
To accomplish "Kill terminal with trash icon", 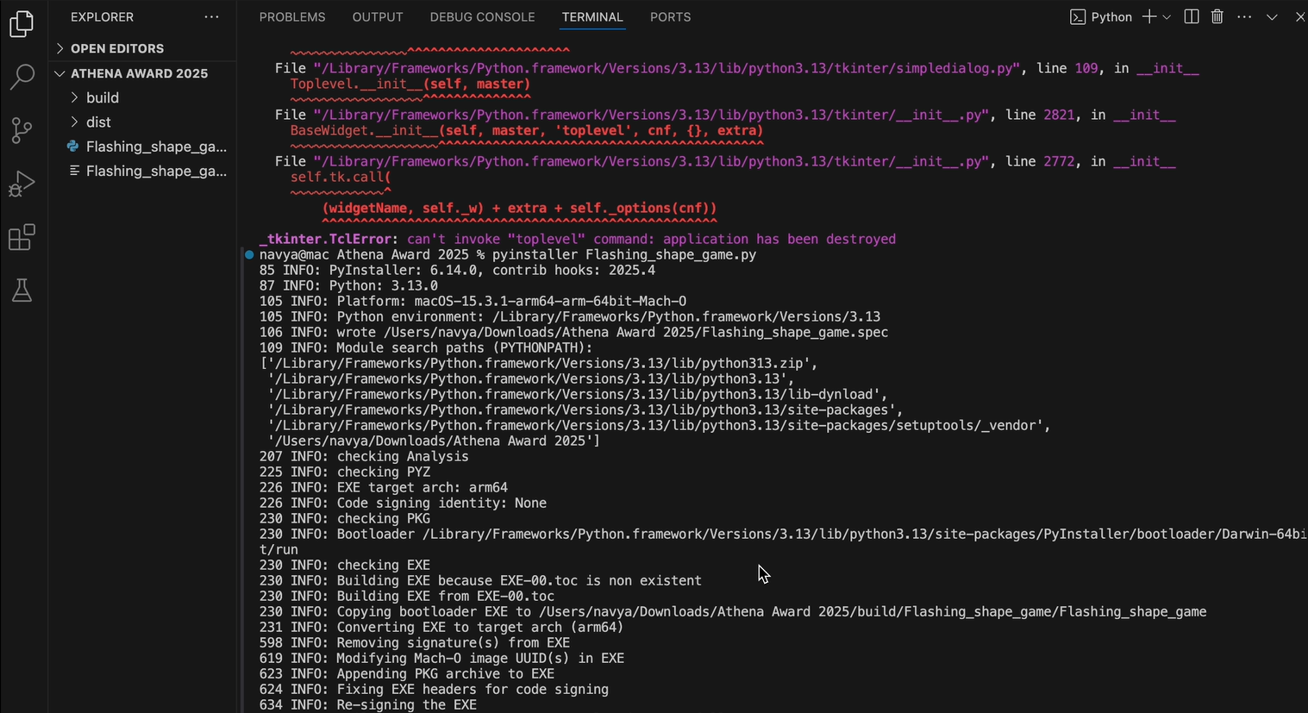I will pyautogui.click(x=1217, y=17).
